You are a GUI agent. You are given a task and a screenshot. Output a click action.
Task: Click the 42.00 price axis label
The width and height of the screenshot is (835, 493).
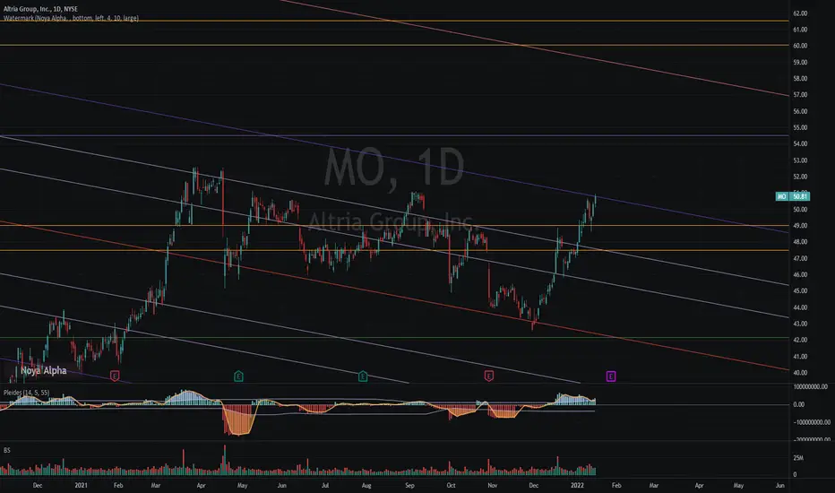tap(800, 340)
